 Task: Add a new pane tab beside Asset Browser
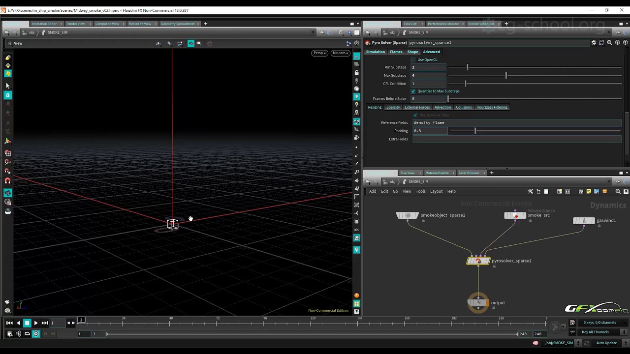(x=491, y=173)
